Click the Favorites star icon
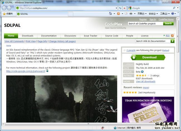Image resolution: width=181 pixels, height=131 pixels. click(4, 14)
